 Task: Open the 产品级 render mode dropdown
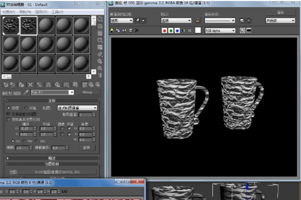(x=280, y=20)
